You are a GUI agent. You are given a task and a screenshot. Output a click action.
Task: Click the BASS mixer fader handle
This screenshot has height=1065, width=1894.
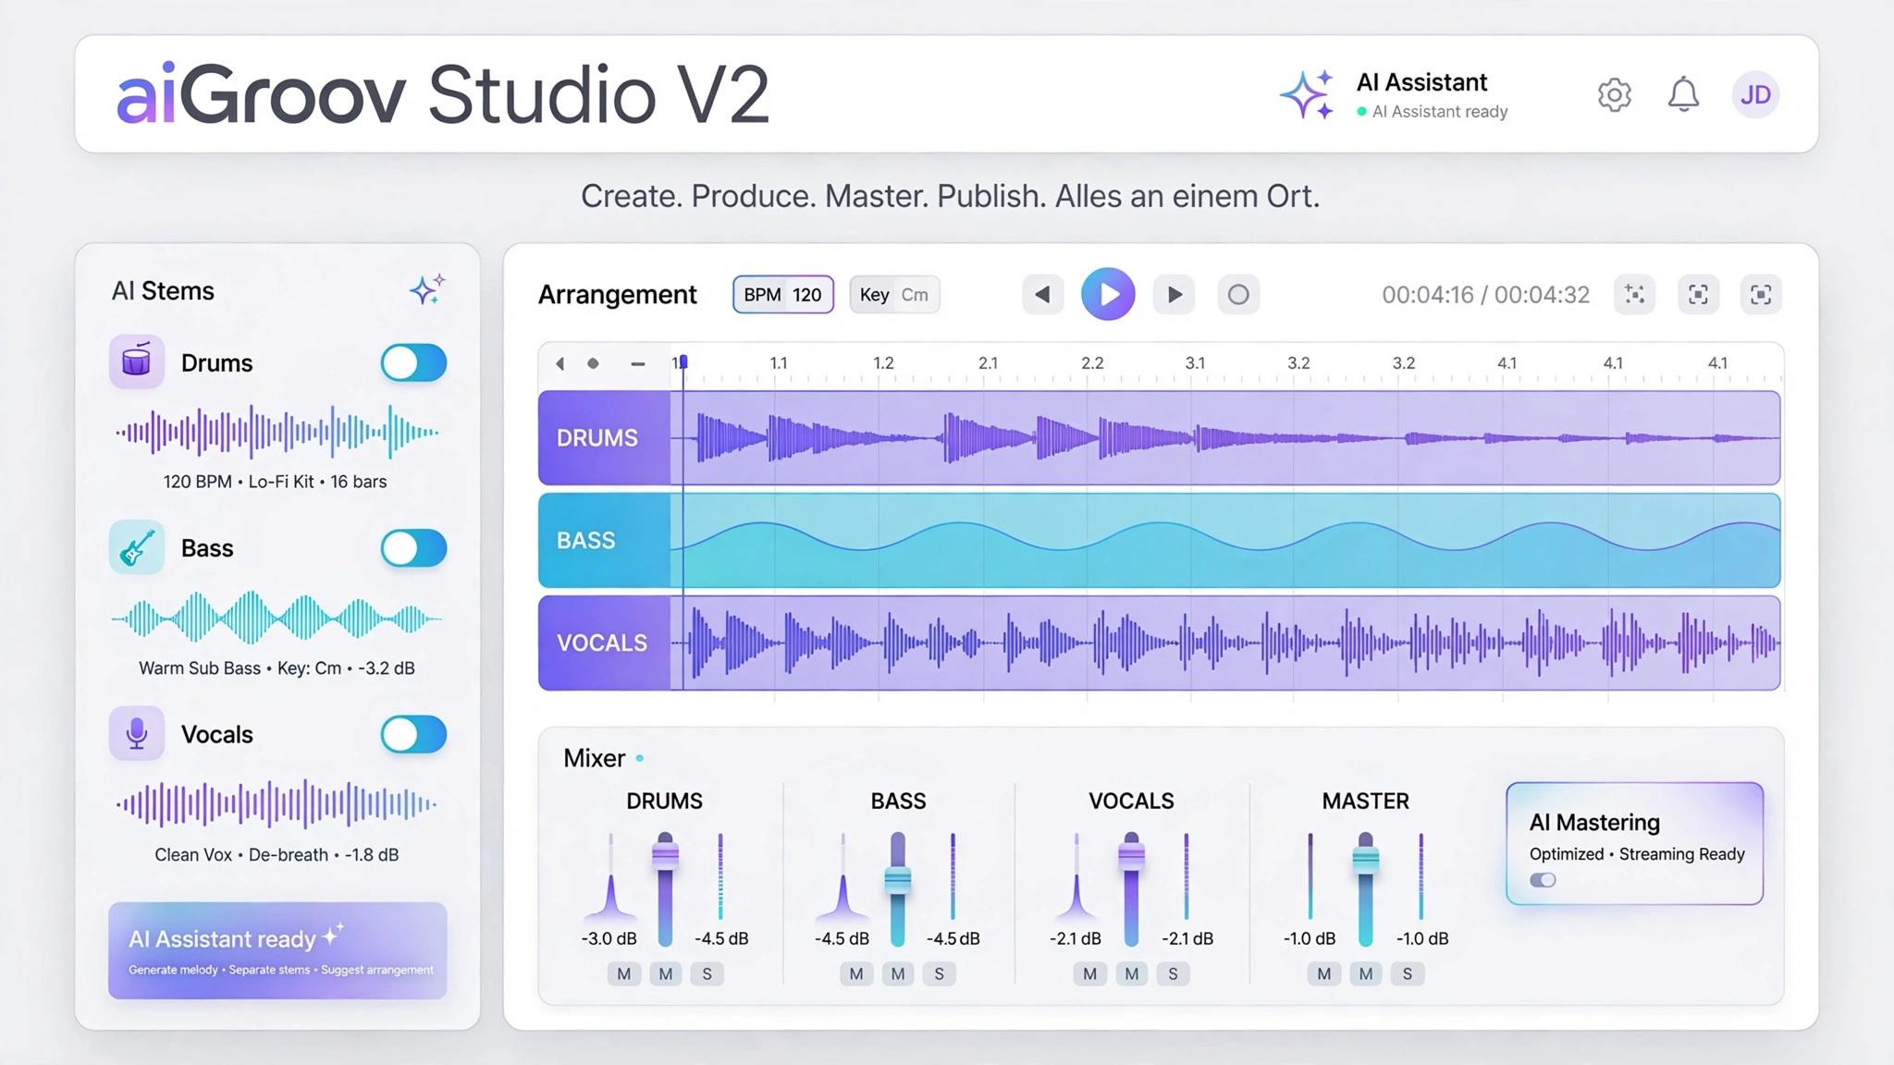tap(898, 879)
